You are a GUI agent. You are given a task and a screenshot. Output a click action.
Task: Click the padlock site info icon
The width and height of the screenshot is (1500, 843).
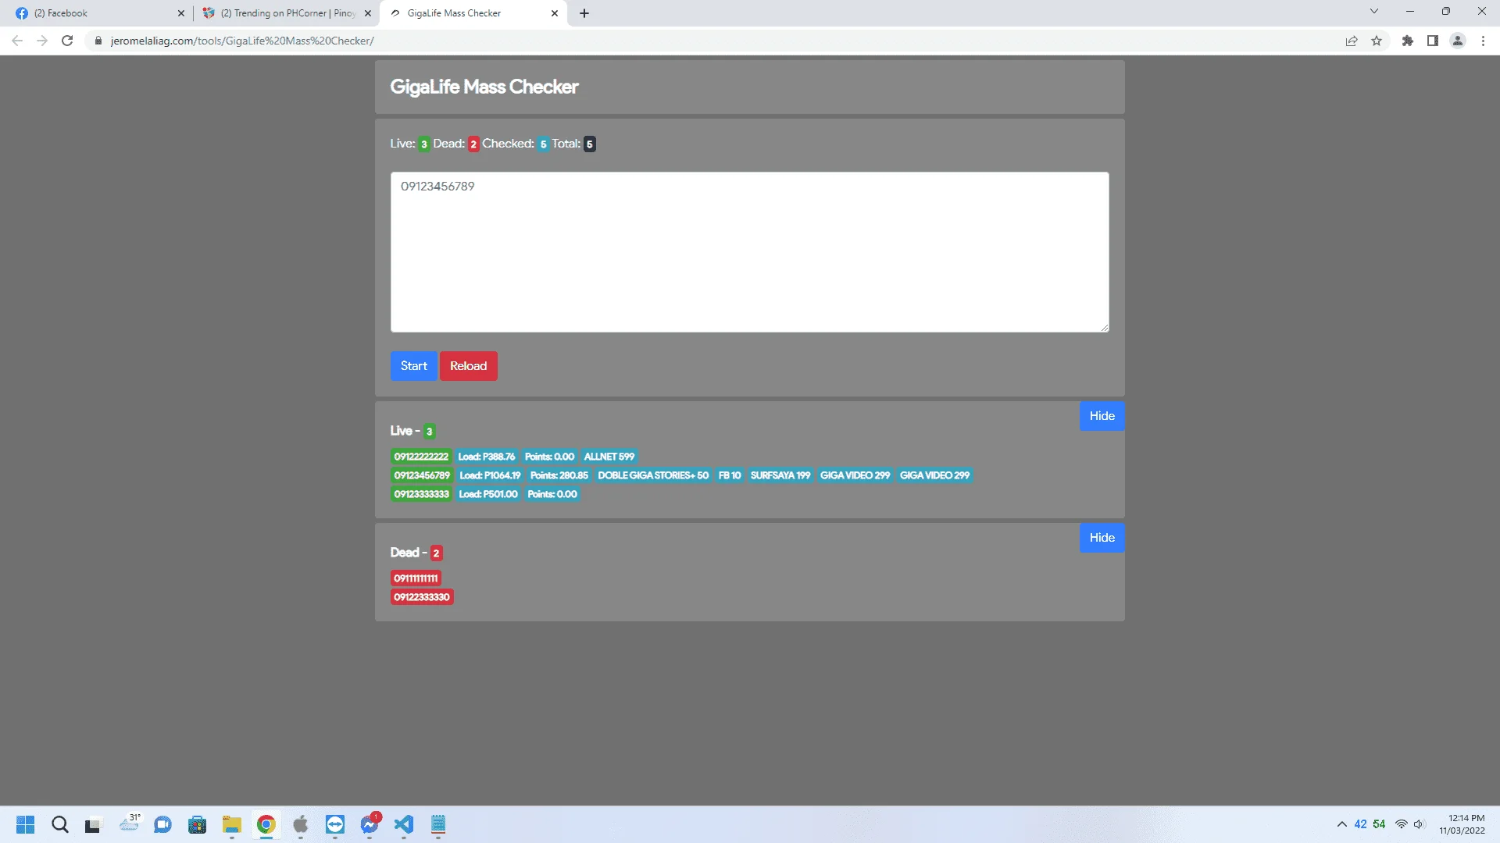coord(98,41)
